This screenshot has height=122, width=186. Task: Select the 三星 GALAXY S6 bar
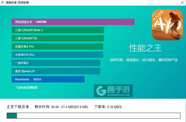[x=58, y=38]
